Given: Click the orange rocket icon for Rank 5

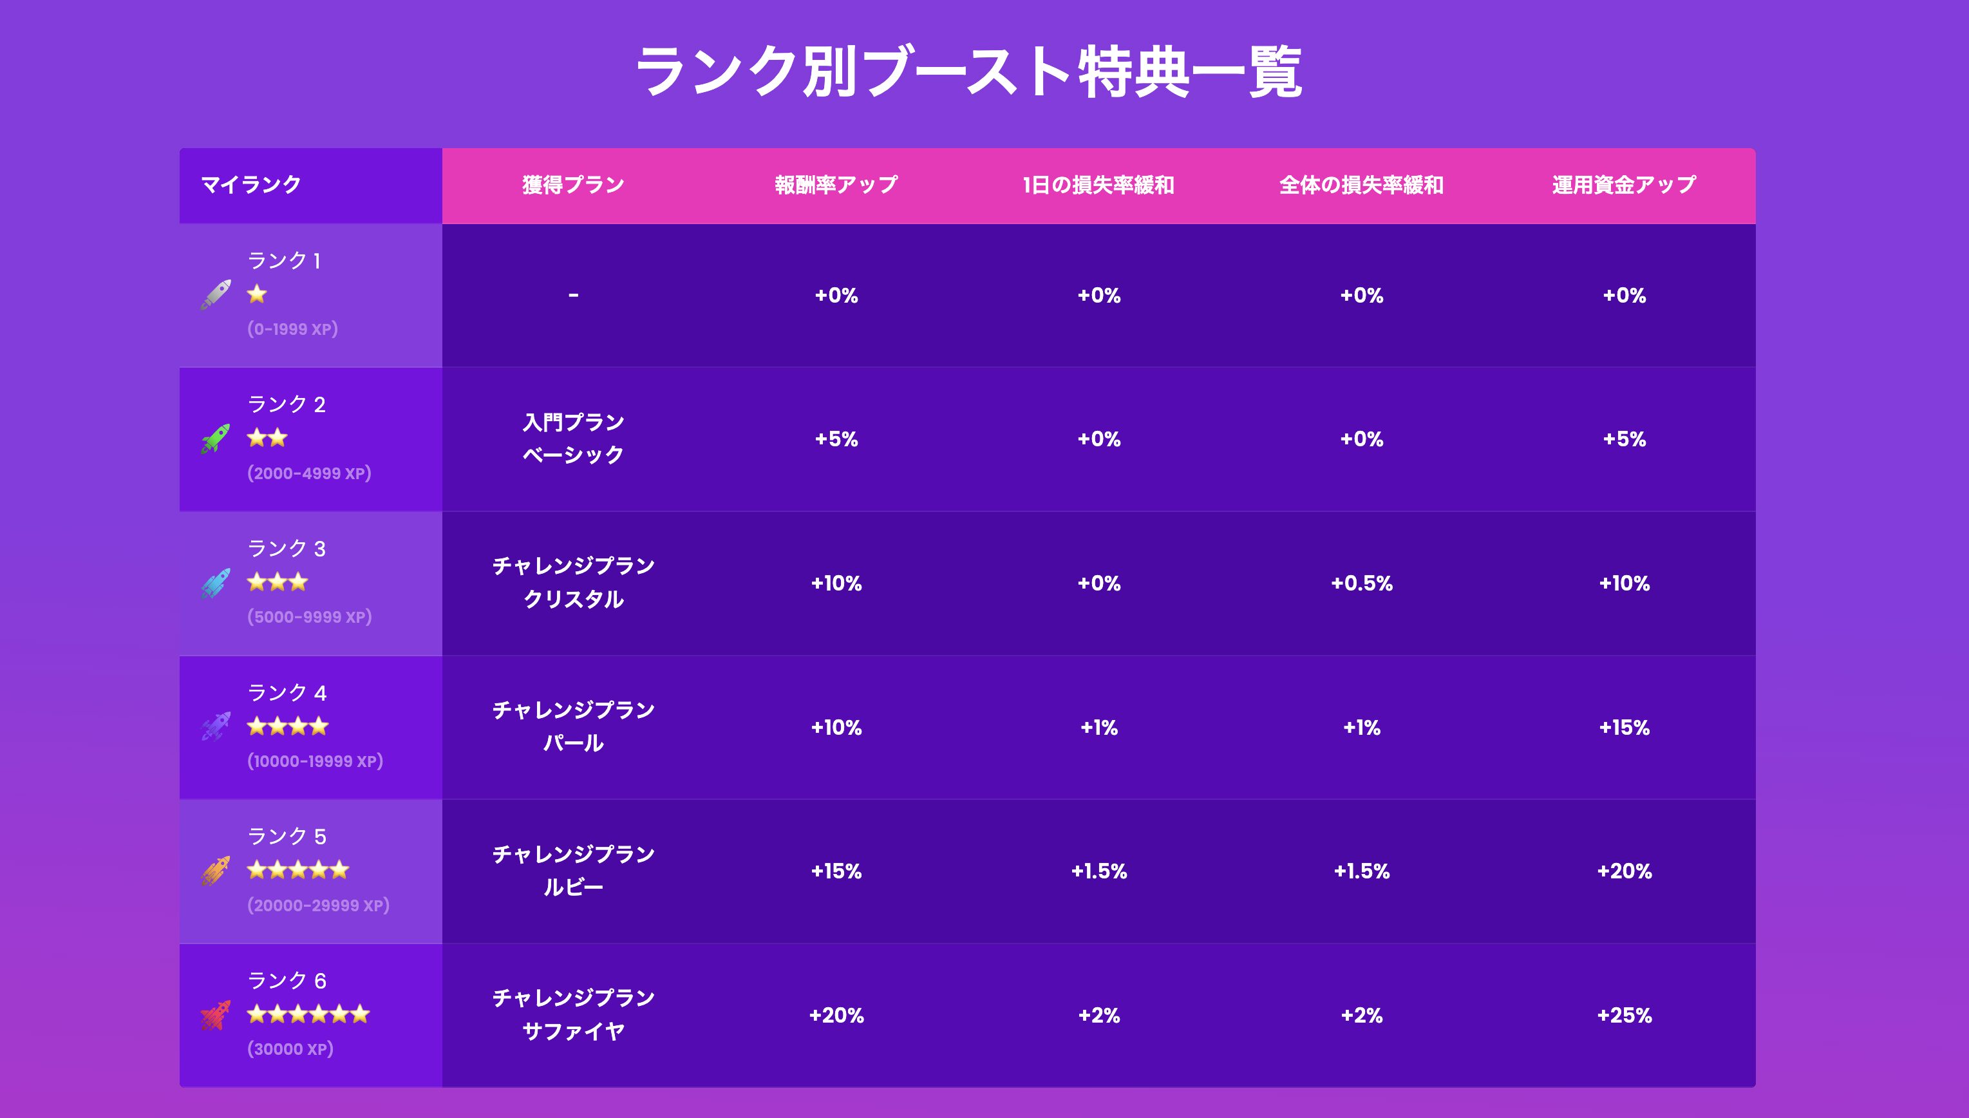Looking at the screenshot, I should (216, 871).
